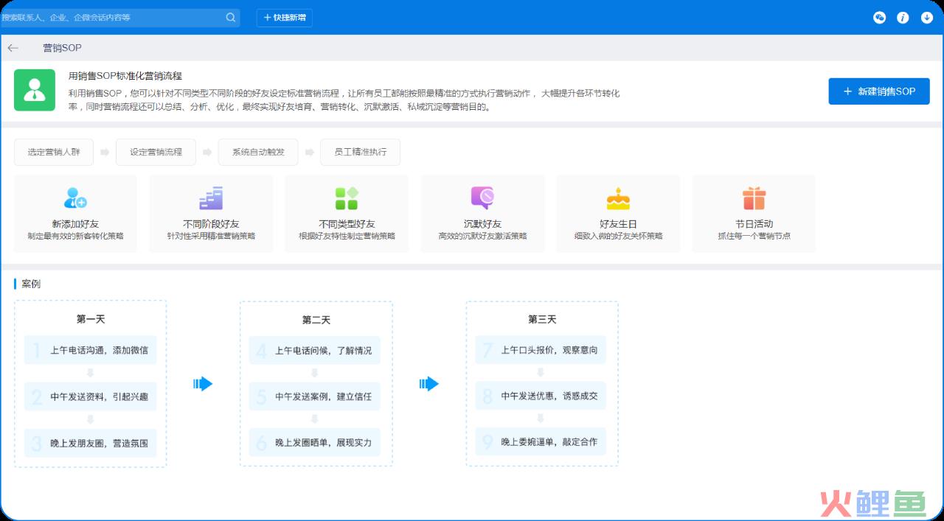The width and height of the screenshot is (944, 521).
Task: Open the 不同类型好友 card title
Action: (347, 224)
